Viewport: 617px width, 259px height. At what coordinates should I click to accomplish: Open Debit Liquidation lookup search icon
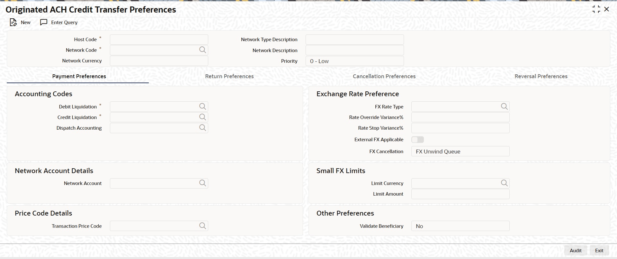(202, 106)
